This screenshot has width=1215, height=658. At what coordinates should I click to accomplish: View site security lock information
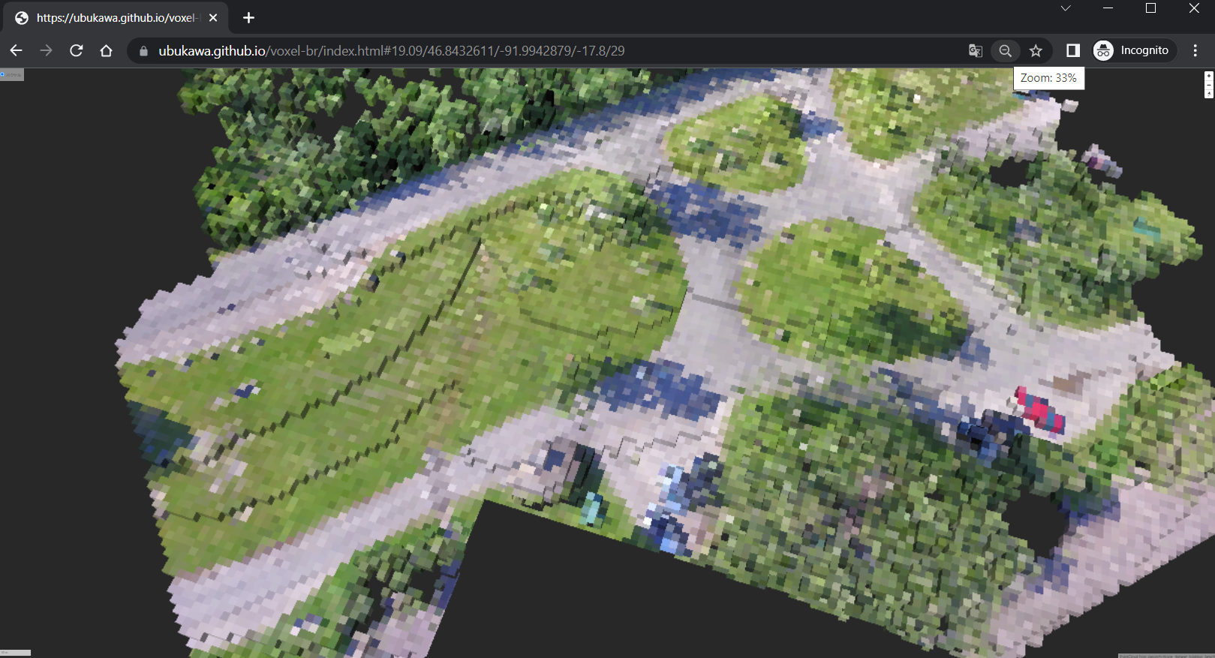coord(143,50)
